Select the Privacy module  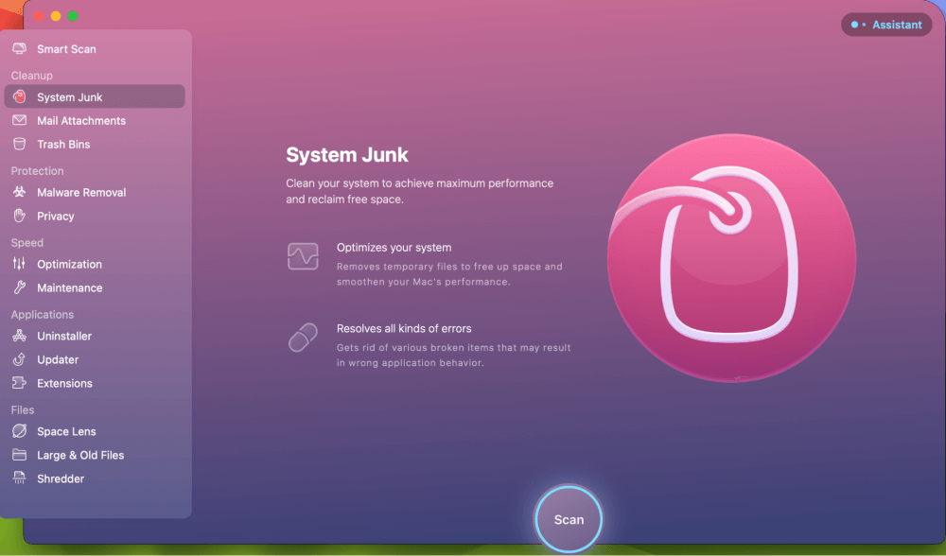pyautogui.click(x=56, y=216)
